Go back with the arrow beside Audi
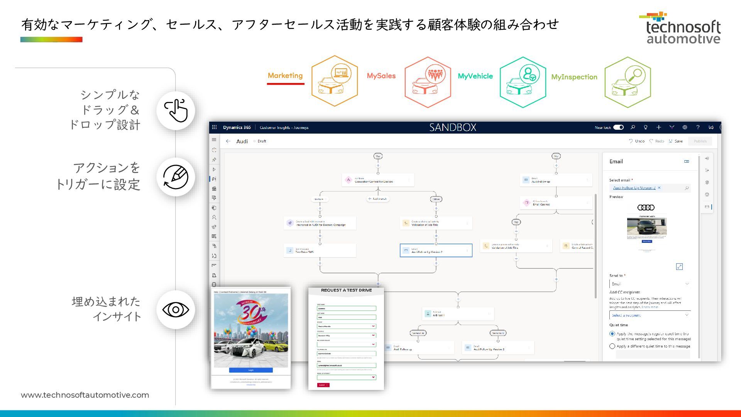 tap(228, 141)
